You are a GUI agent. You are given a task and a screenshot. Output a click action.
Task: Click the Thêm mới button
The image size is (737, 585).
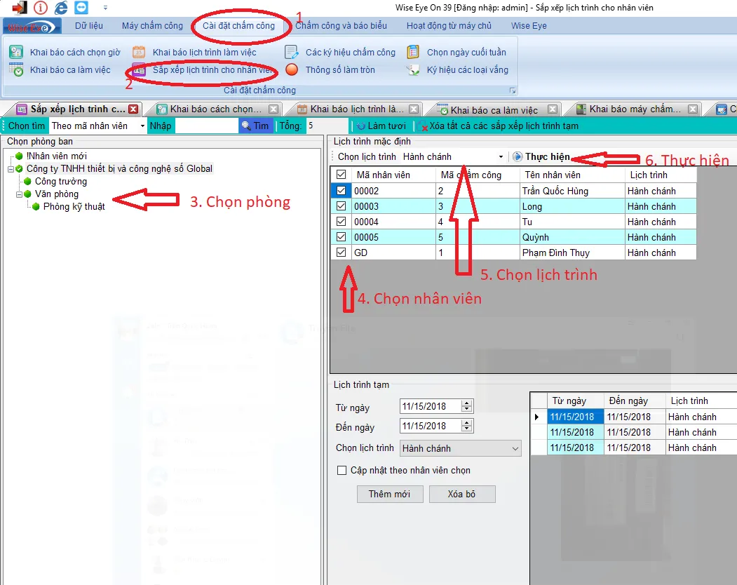[x=389, y=494]
